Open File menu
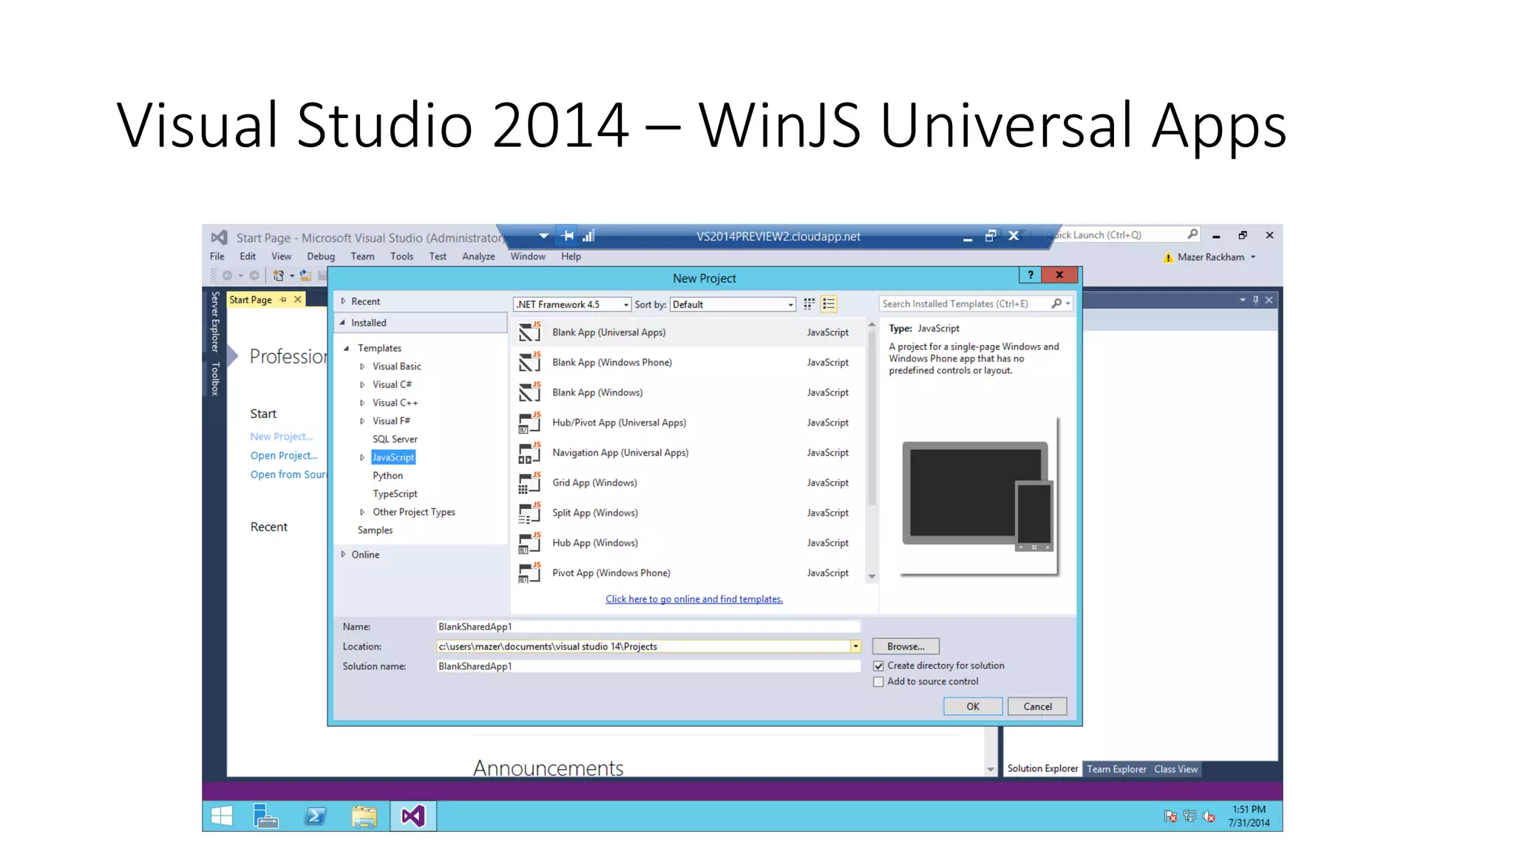This screenshot has height=851, width=1514. pyautogui.click(x=217, y=256)
